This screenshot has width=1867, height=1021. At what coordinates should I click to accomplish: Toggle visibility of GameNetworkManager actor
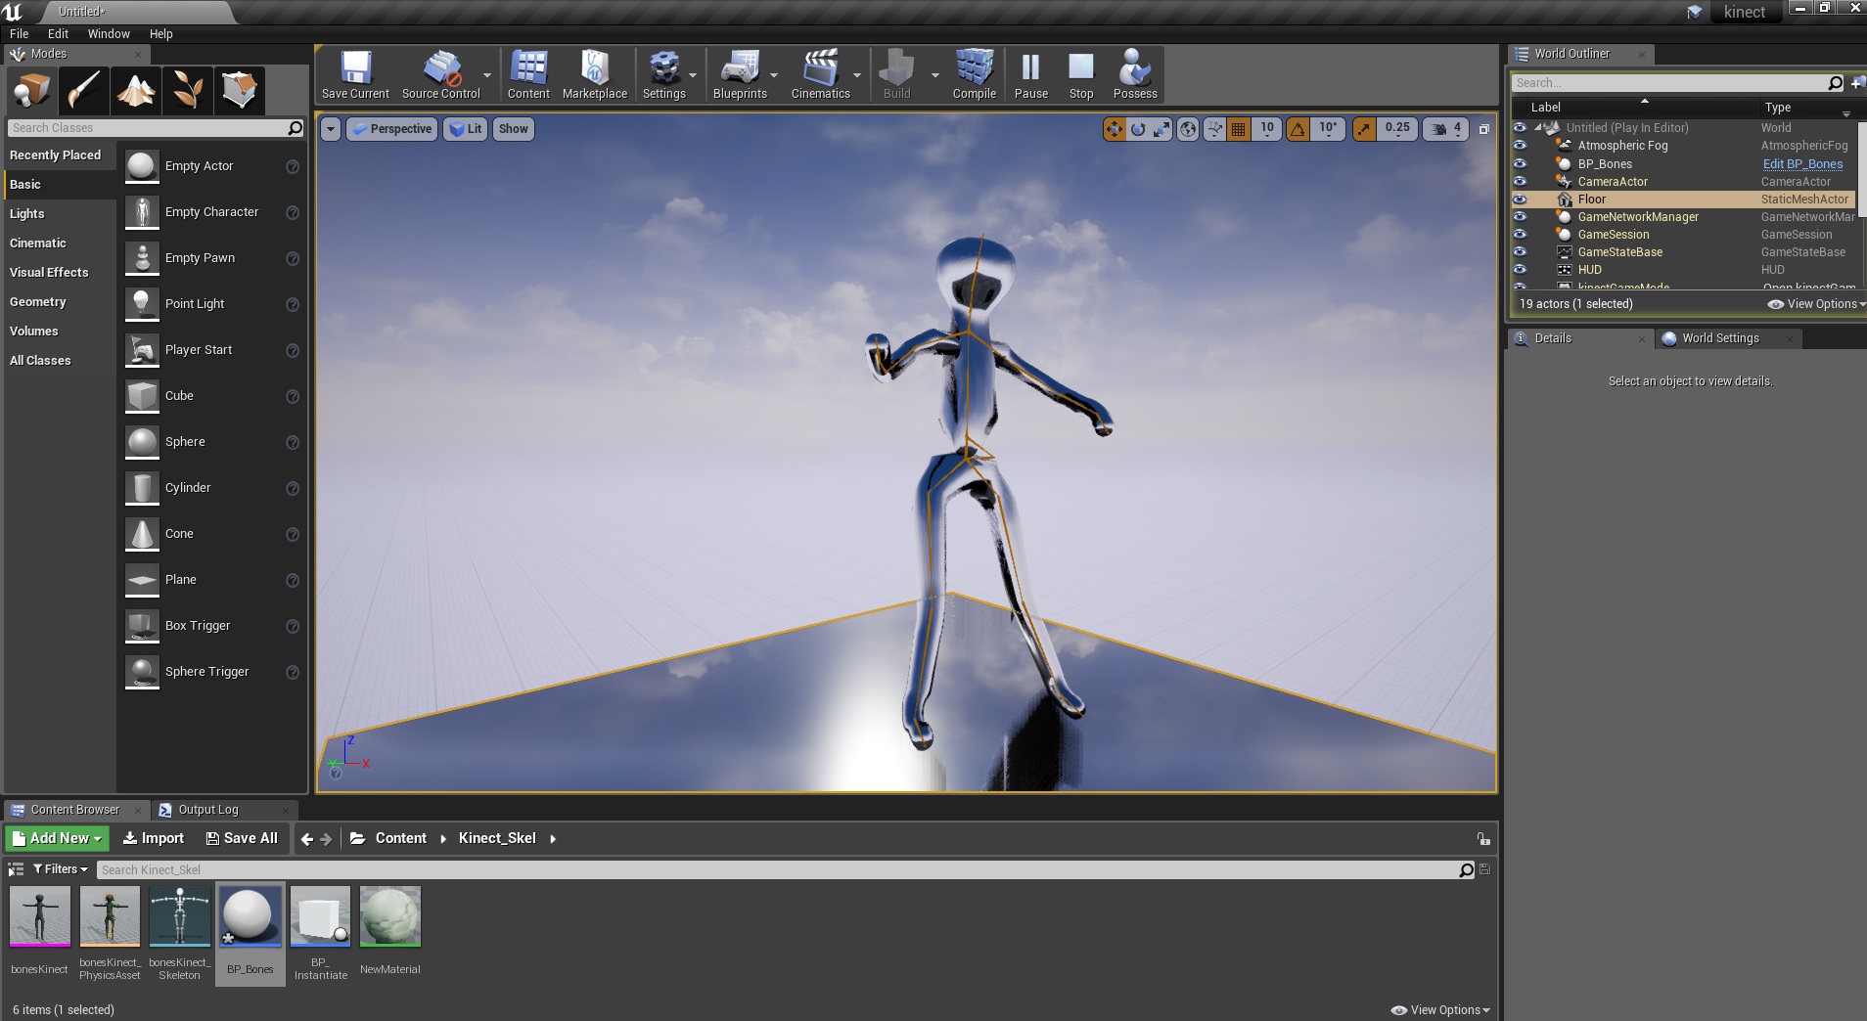click(1520, 216)
